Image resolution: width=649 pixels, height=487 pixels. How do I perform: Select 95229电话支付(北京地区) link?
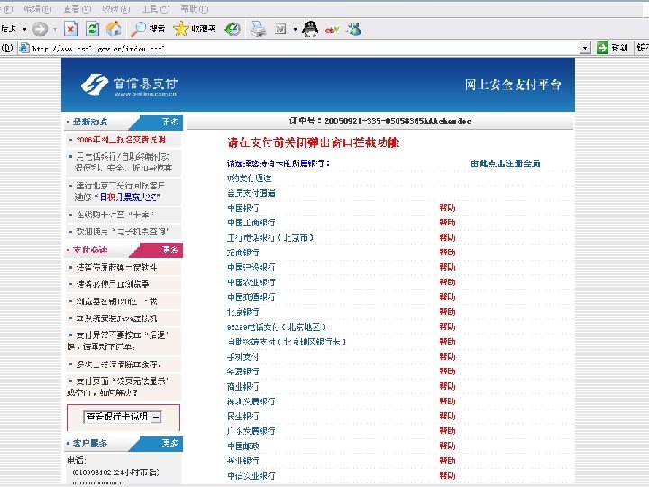pos(277,327)
